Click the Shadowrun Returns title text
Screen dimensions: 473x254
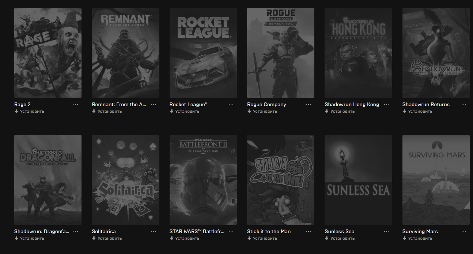click(426, 104)
